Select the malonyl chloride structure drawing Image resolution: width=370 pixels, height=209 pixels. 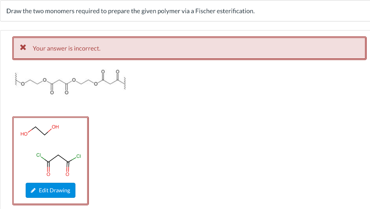coord(58,164)
